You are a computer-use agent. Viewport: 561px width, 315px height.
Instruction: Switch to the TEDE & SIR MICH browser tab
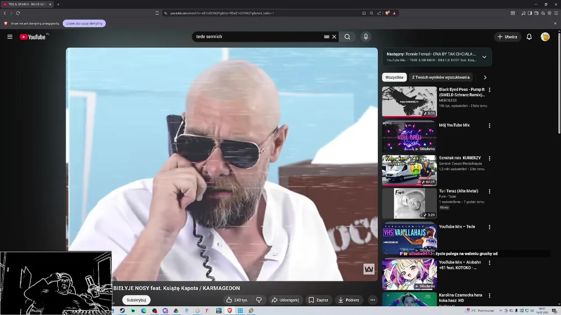click(27, 4)
